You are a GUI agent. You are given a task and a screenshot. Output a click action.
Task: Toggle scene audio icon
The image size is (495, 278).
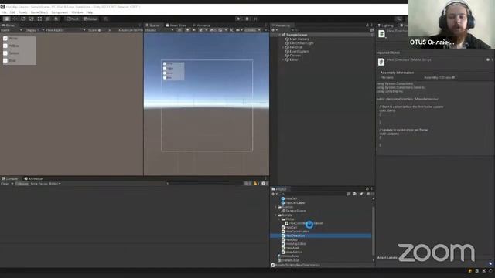194,30
